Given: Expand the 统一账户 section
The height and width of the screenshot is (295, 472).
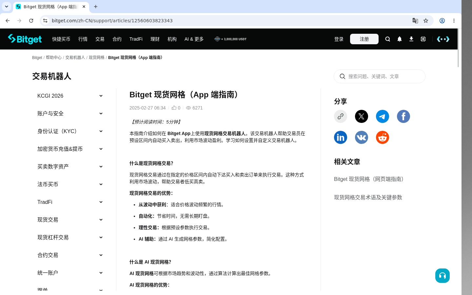Looking at the screenshot, I should 70,273.
